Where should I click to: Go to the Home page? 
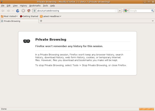29,11
